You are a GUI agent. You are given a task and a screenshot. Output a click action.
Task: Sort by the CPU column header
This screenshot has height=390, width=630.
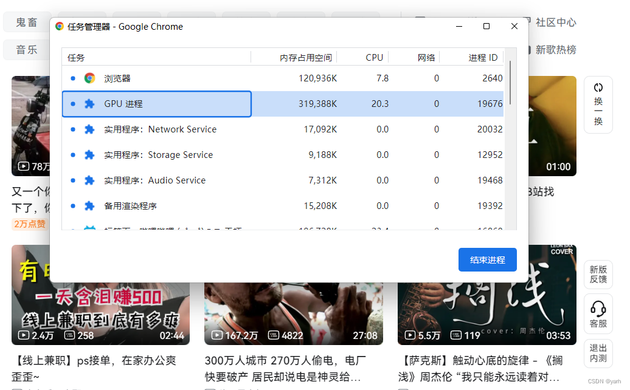click(362, 58)
